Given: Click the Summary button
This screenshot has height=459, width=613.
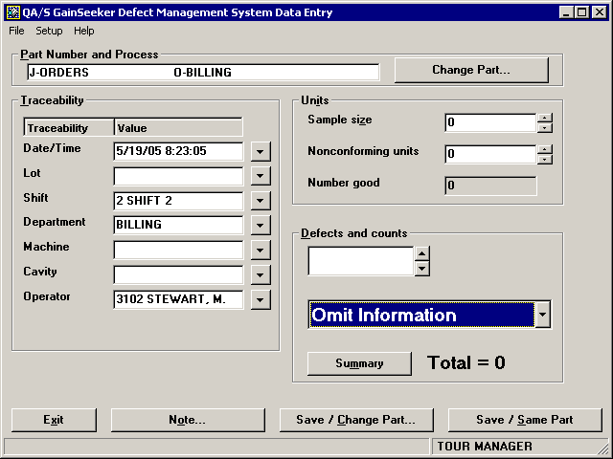Looking at the screenshot, I should [359, 363].
